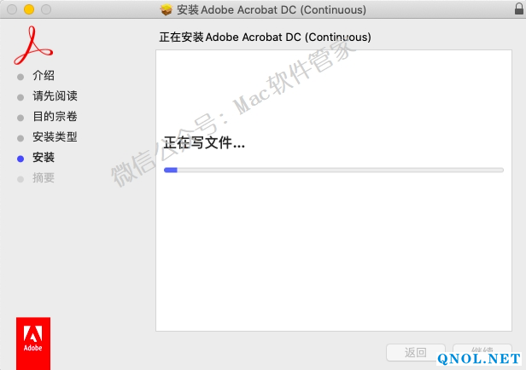Click the gray bullet beside 安装类型
Image resolution: width=526 pixels, height=370 pixels.
coord(20,138)
